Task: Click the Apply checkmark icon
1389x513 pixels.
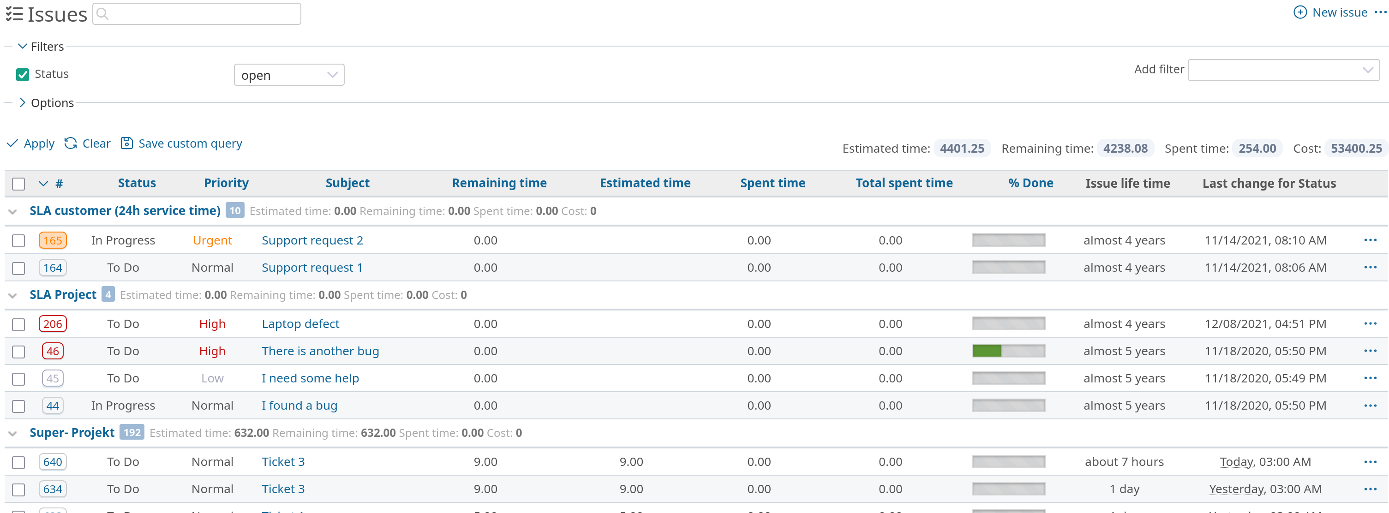Action: click(12, 143)
